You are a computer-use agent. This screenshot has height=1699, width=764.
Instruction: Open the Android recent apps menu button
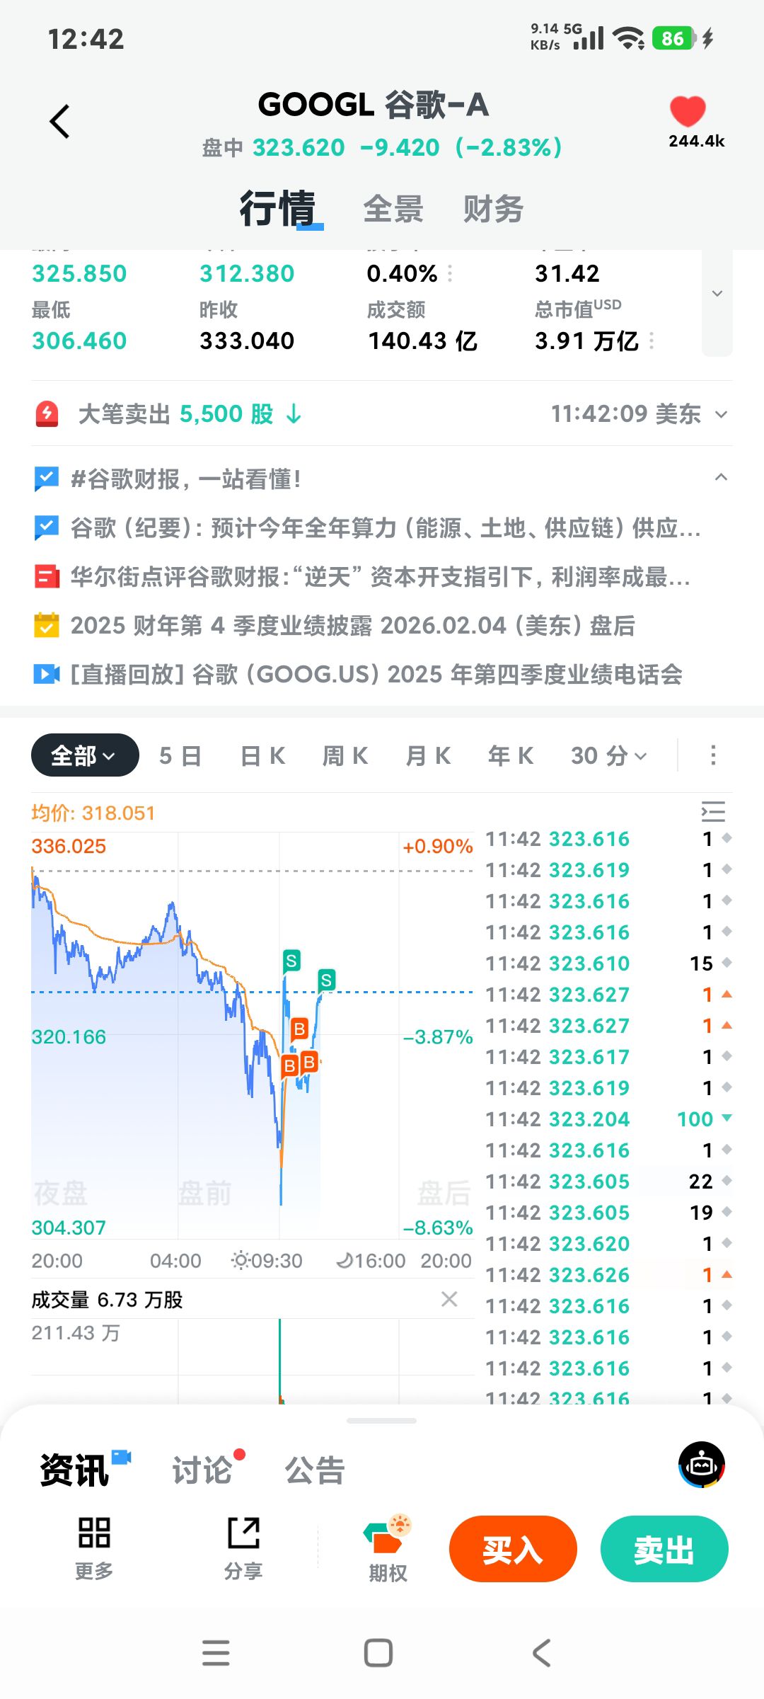pyautogui.click(x=216, y=1653)
